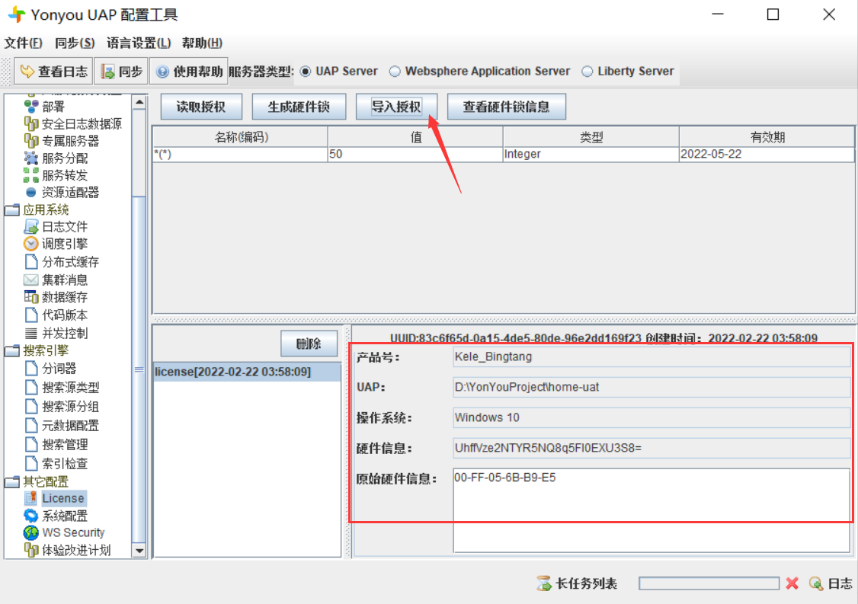Select 专属服务器 node icon
This screenshot has height=604, width=858.
point(31,141)
